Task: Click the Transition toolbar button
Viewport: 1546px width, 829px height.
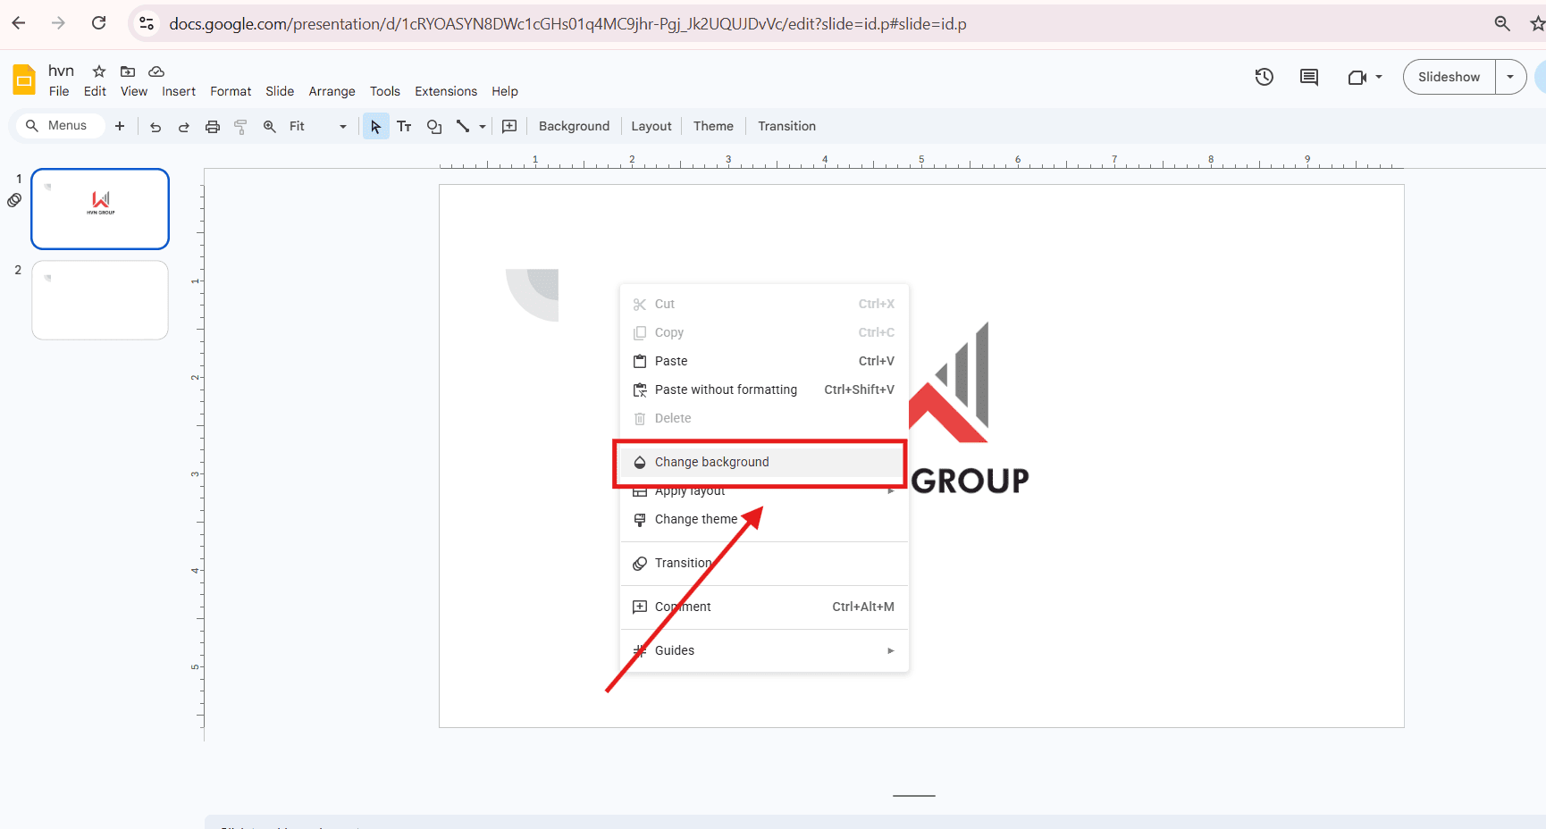Action: tap(786, 126)
